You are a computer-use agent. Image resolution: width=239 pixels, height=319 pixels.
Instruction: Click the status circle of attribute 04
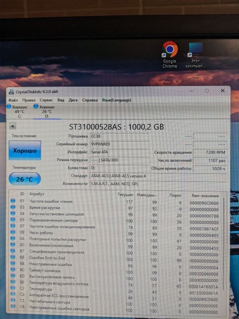coord(13,213)
